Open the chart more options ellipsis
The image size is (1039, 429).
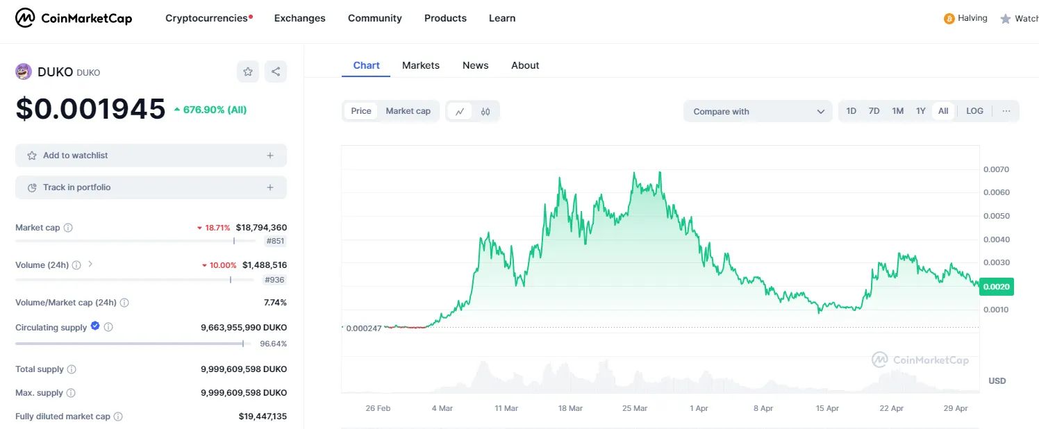pyautogui.click(x=1006, y=111)
